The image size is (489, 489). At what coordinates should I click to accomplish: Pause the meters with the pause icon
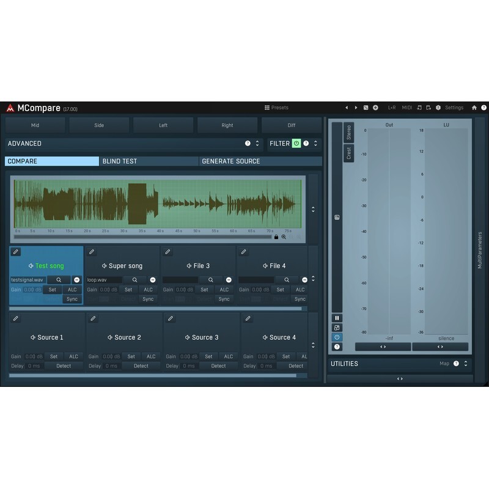(337, 318)
